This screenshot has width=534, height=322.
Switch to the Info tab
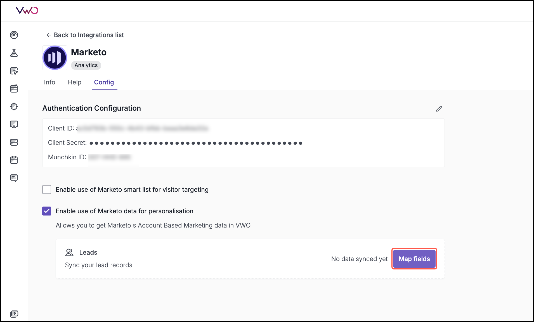(x=49, y=82)
